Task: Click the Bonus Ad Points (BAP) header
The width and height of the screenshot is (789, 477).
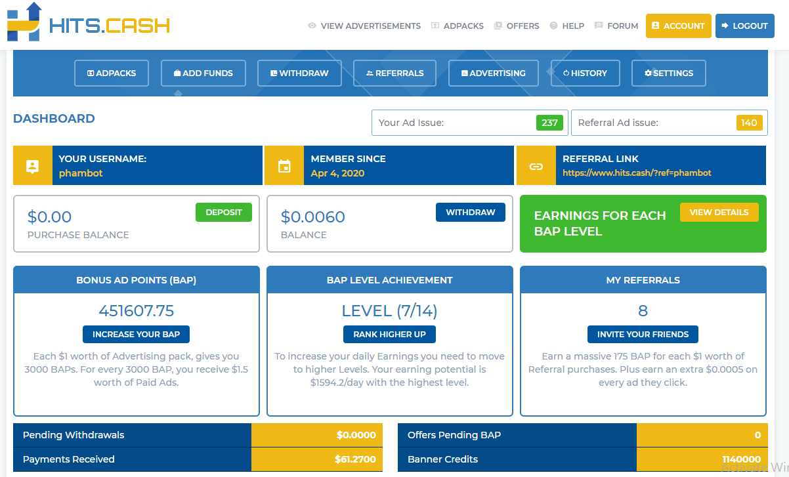Action: coord(137,280)
